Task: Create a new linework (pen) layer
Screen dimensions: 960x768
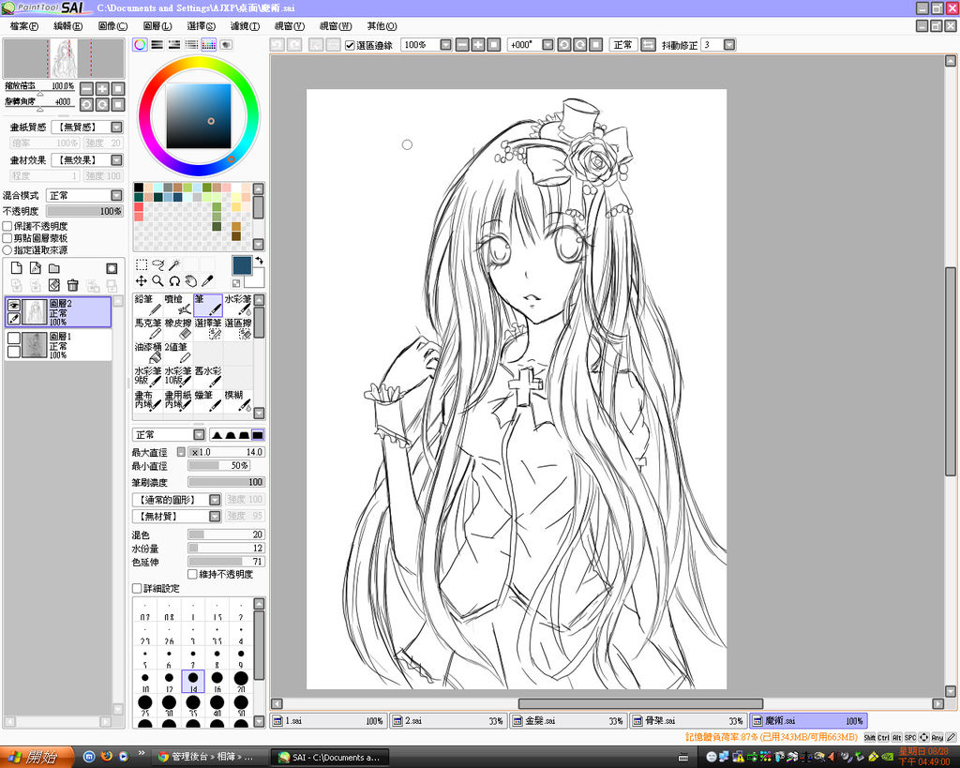Action: tap(36, 268)
